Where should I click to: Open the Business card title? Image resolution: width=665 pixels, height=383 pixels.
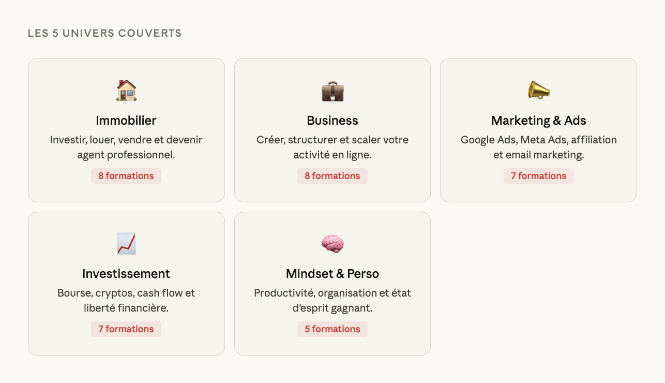tap(332, 121)
